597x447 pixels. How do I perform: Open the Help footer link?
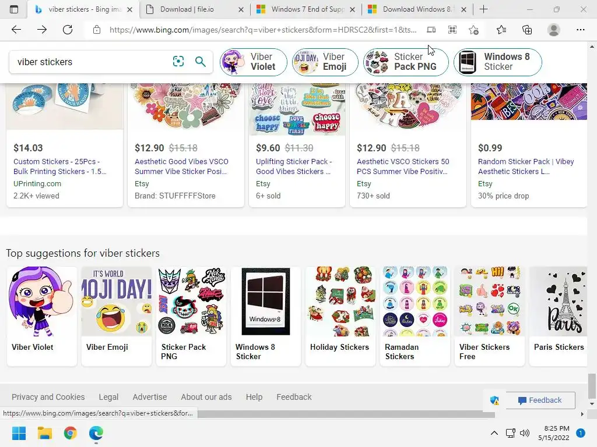(x=254, y=397)
